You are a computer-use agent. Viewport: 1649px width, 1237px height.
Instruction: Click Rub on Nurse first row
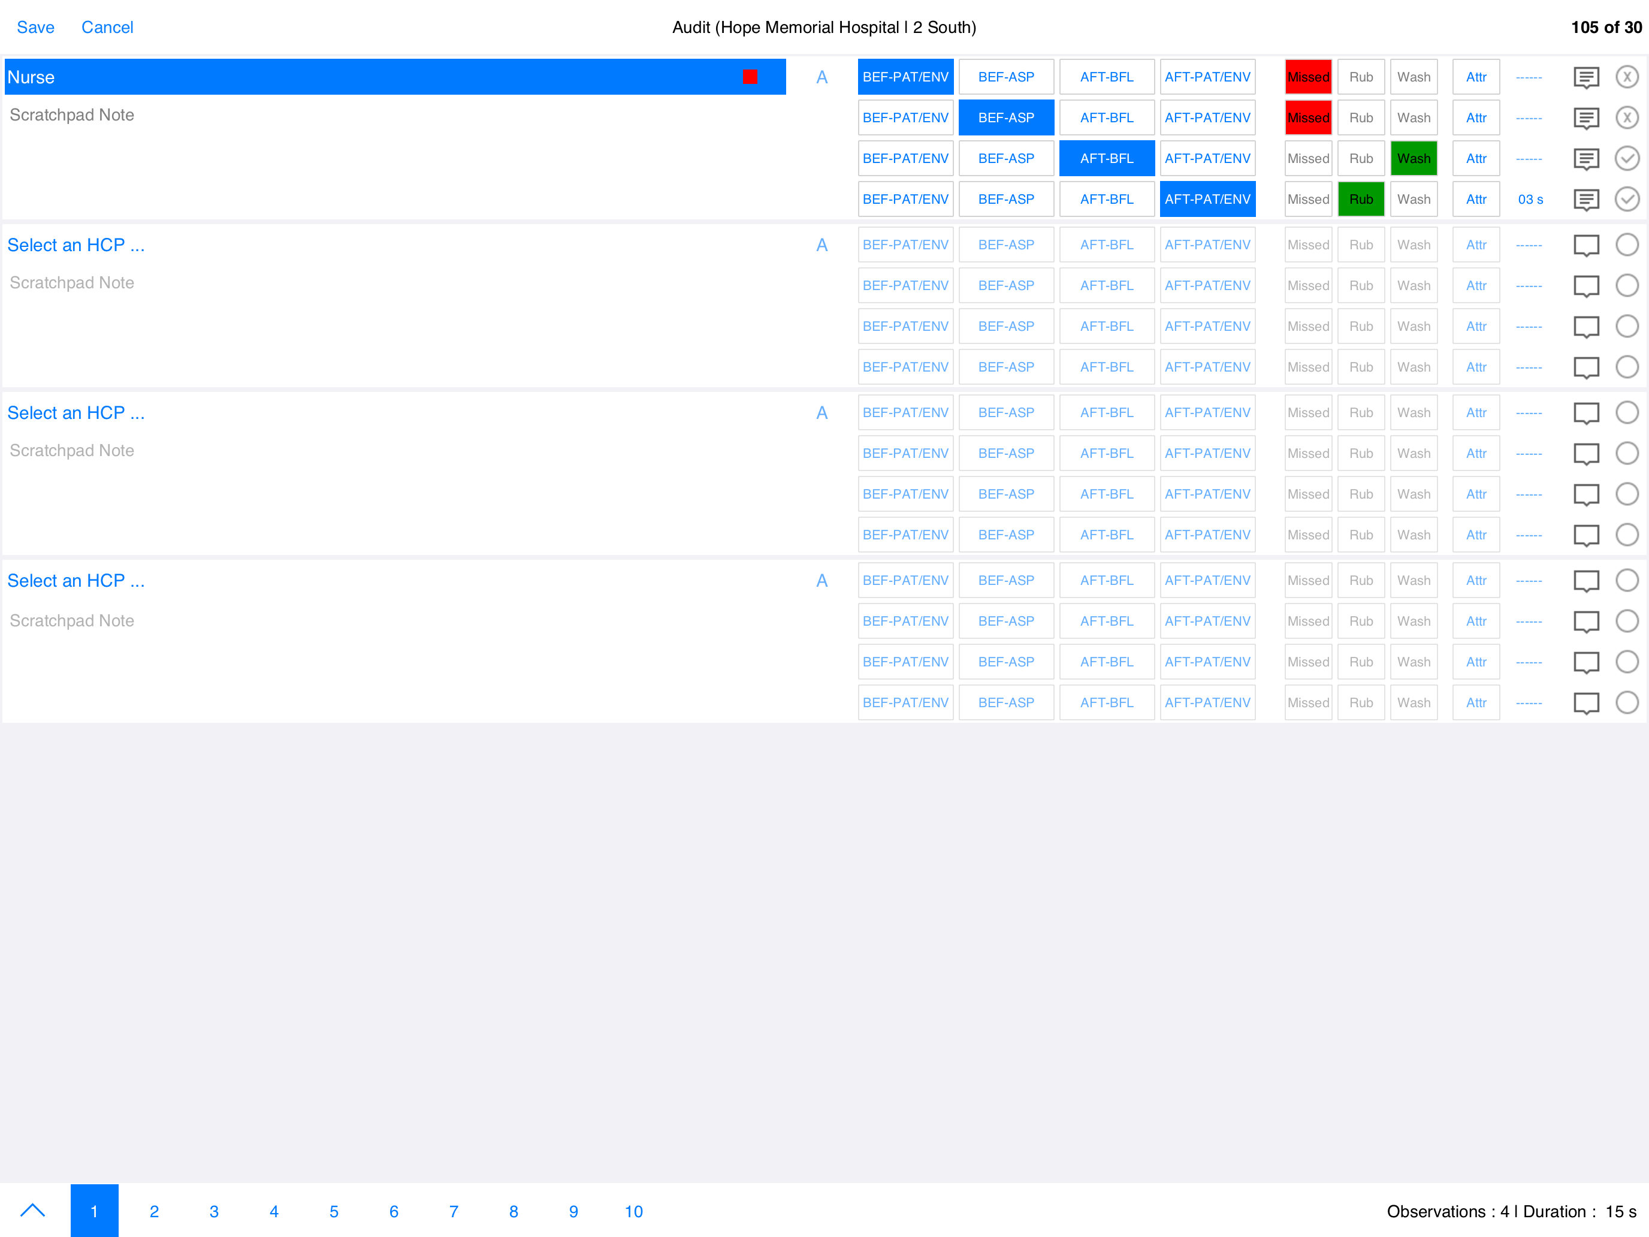click(x=1361, y=77)
